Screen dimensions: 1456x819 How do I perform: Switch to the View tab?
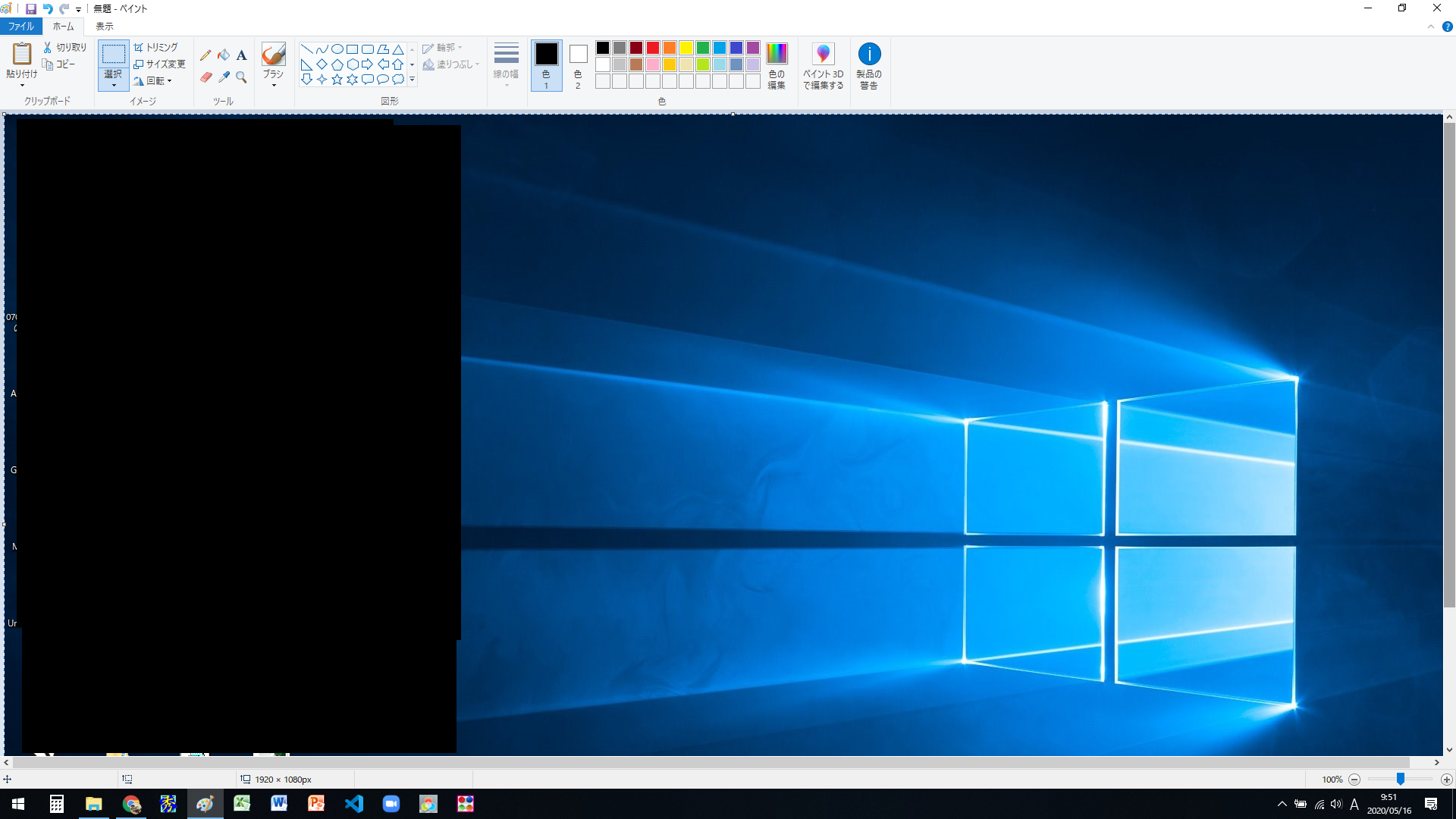pos(105,27)
